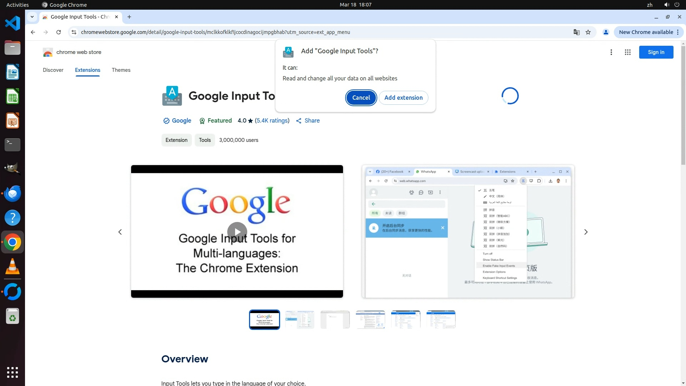Bookmark this page with star icon
The image size is (686, 386).
(588, 32)
